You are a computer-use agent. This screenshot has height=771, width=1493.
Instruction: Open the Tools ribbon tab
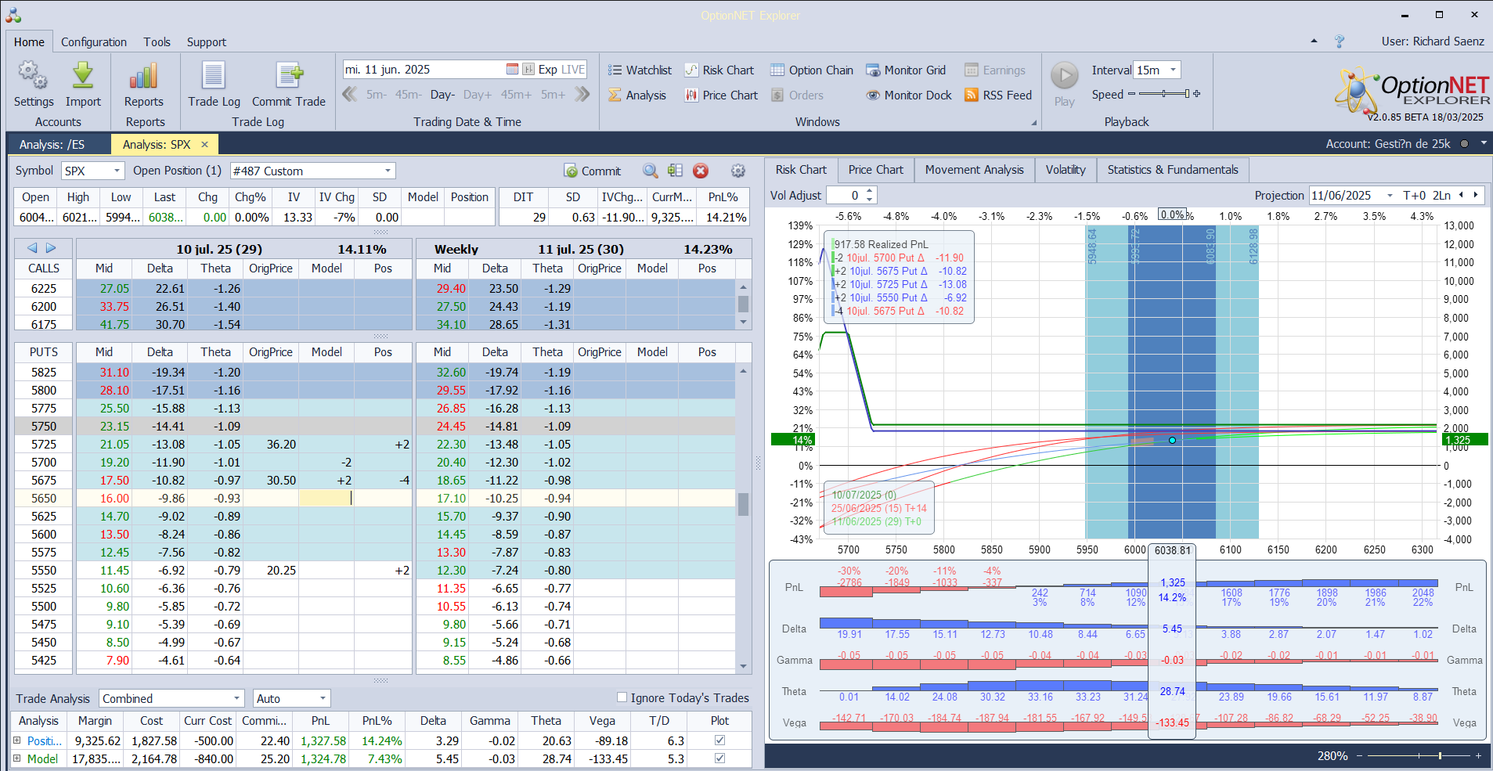[x=157, y=42]
